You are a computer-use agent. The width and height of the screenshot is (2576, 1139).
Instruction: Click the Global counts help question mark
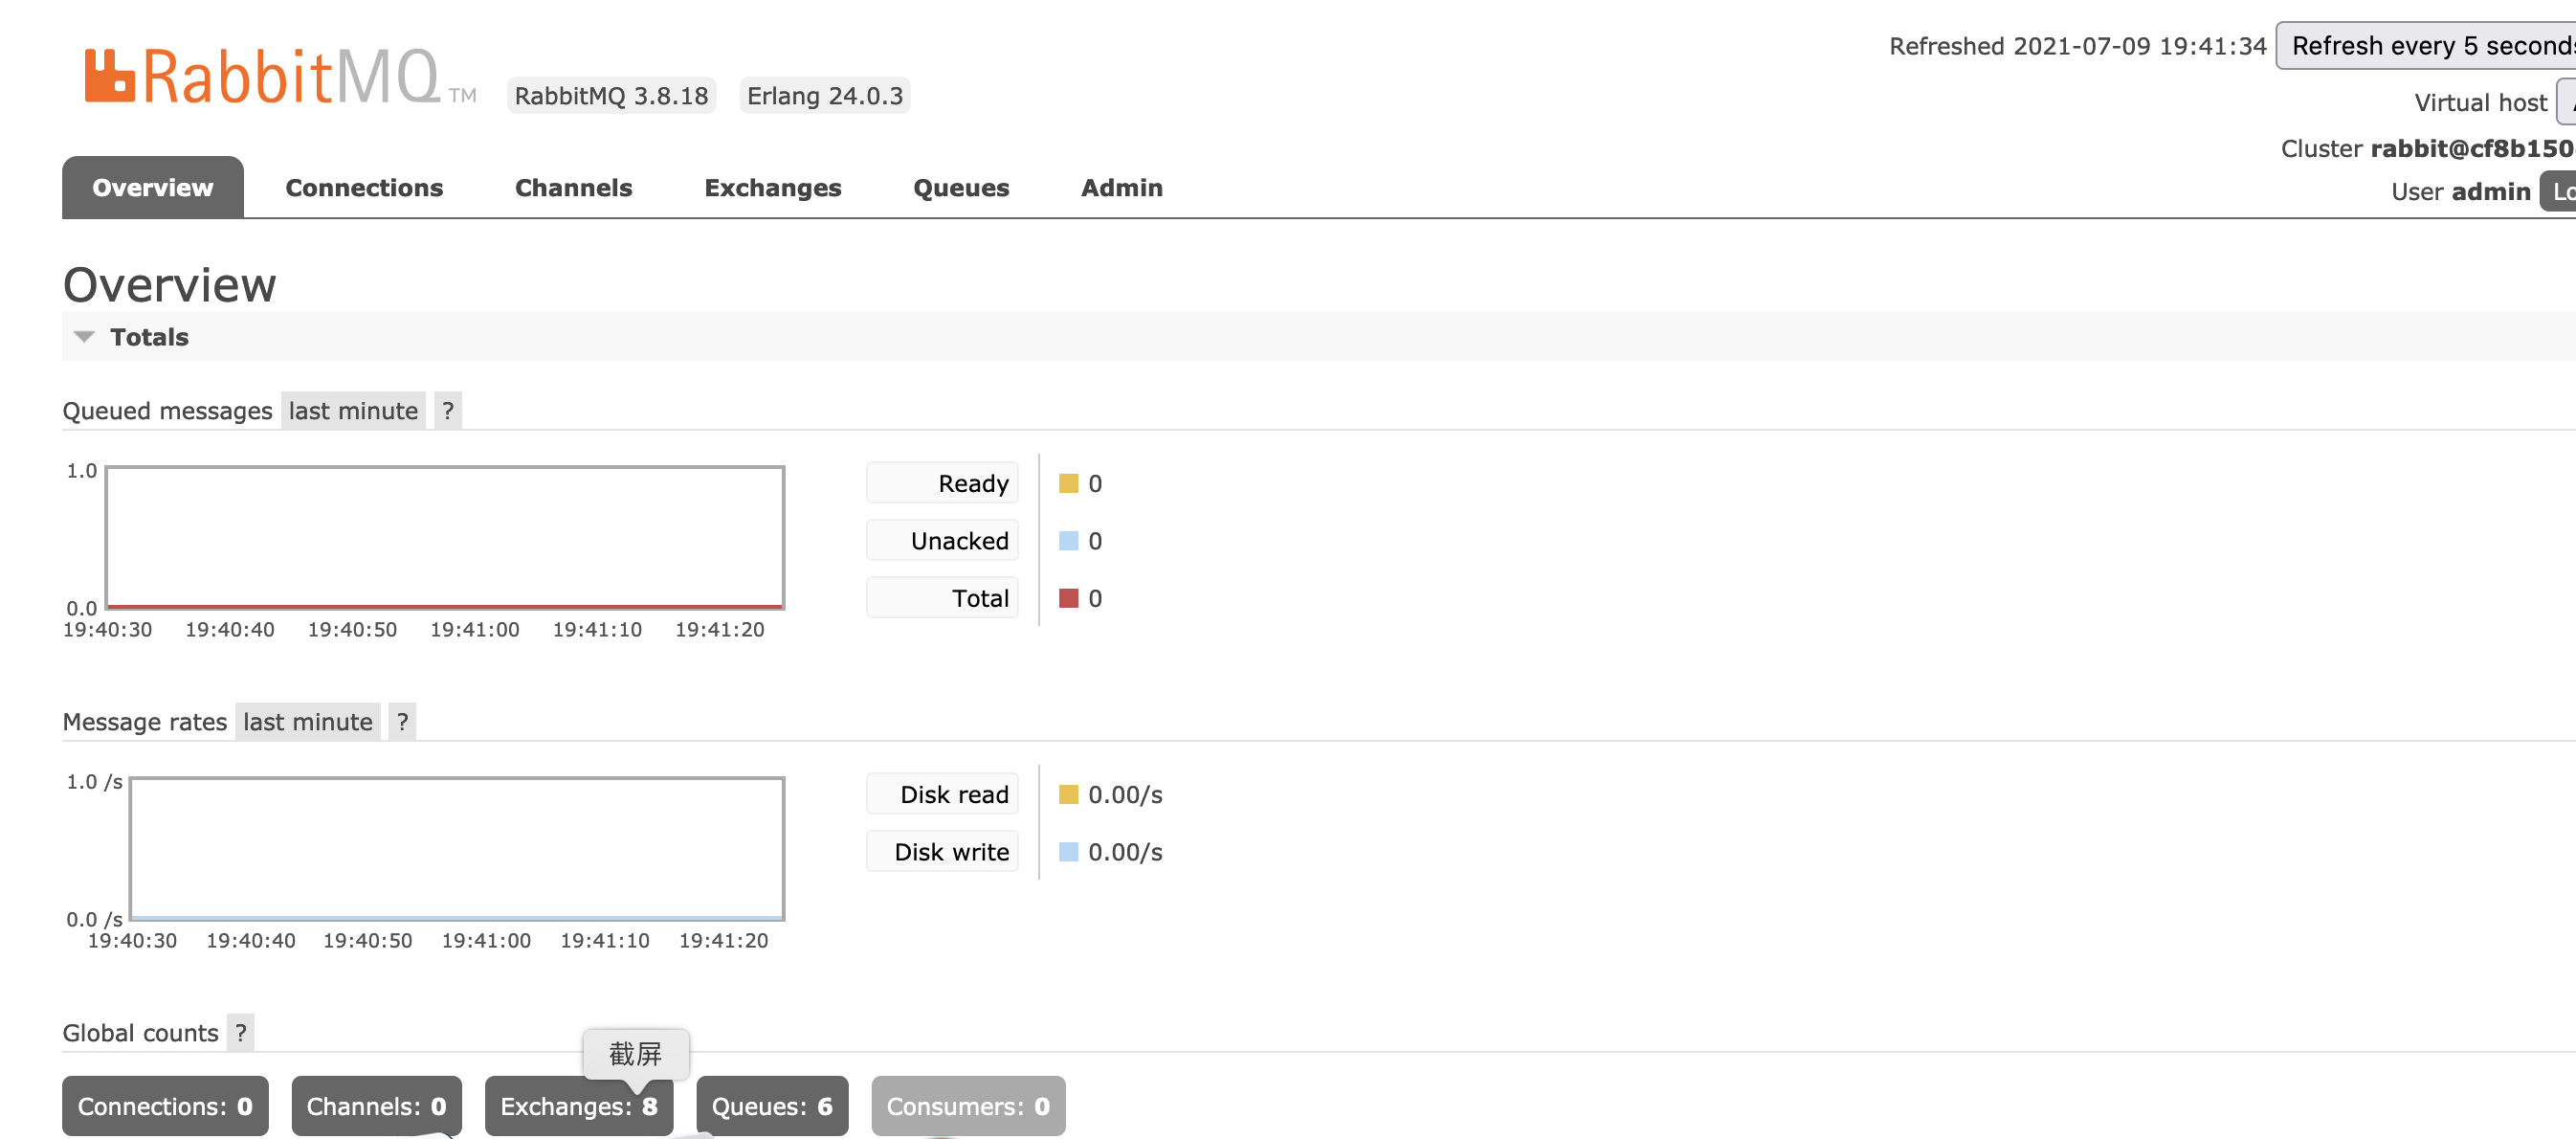(x=240, y=1033)
